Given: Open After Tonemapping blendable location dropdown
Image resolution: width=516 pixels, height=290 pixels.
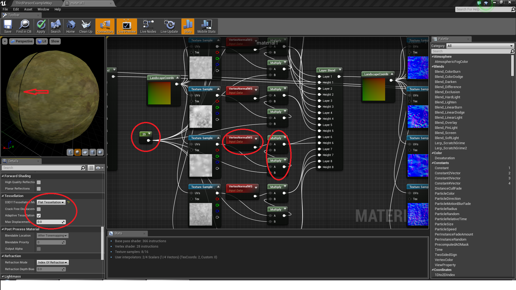Looking at the screenshot, I should point(52,236).
